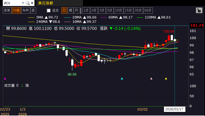Switch to the 週 weekly period
Image resolution: width=205 pixels, height=116 pixels.
[70, 10]
